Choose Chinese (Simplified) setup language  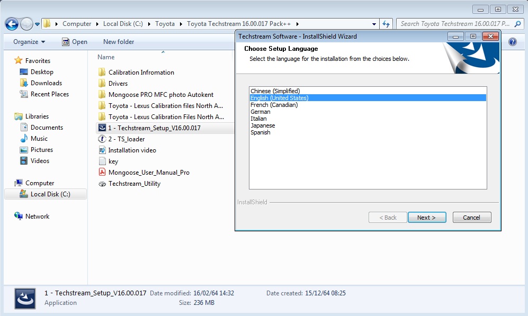click(x=275, y=91)
